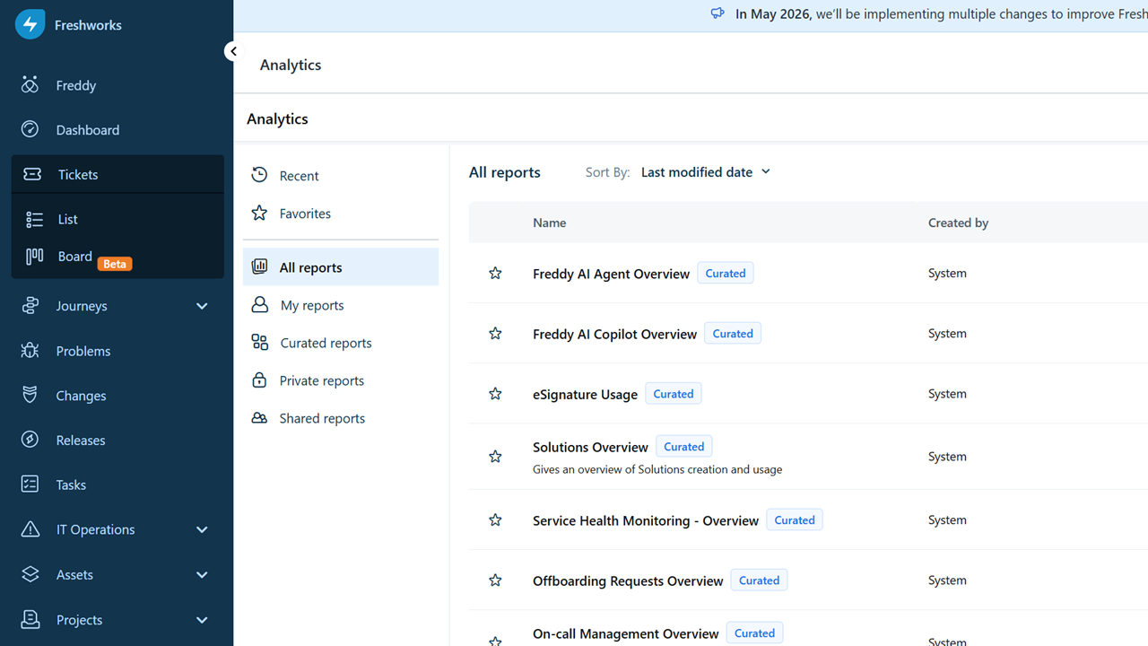Click the Recent clock icon

(x=259, y=175)
